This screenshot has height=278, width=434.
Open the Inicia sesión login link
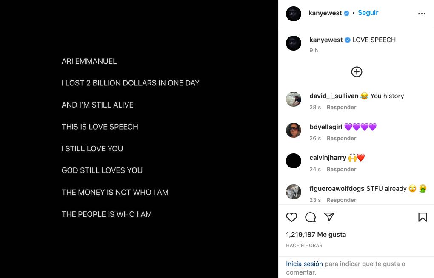click(304, 264)
